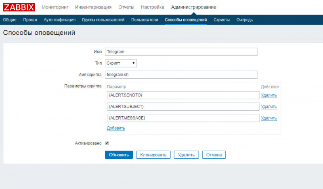Go to the Отчеты section
323x189 pixels.
click(x=126, y=7)
